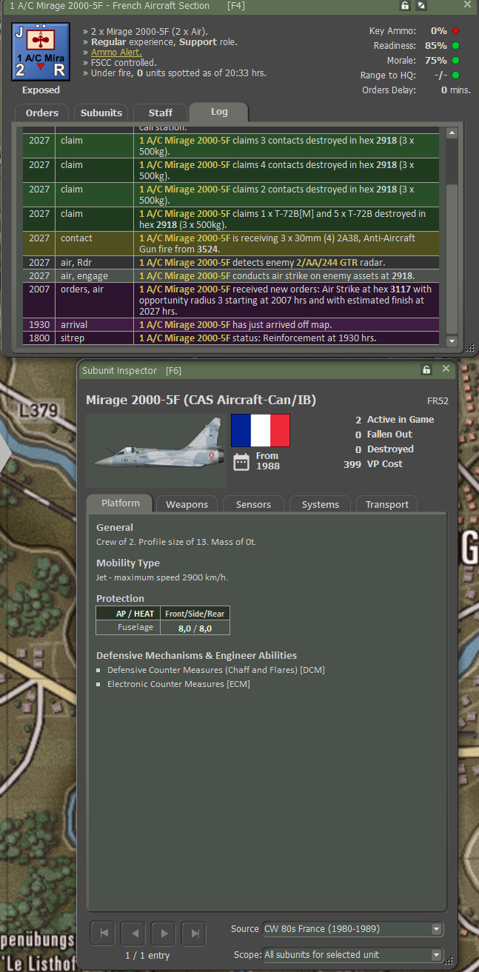The image size is (479, 972).
Task: Click the log scrollbar down arrow
Action: point(452,341)
